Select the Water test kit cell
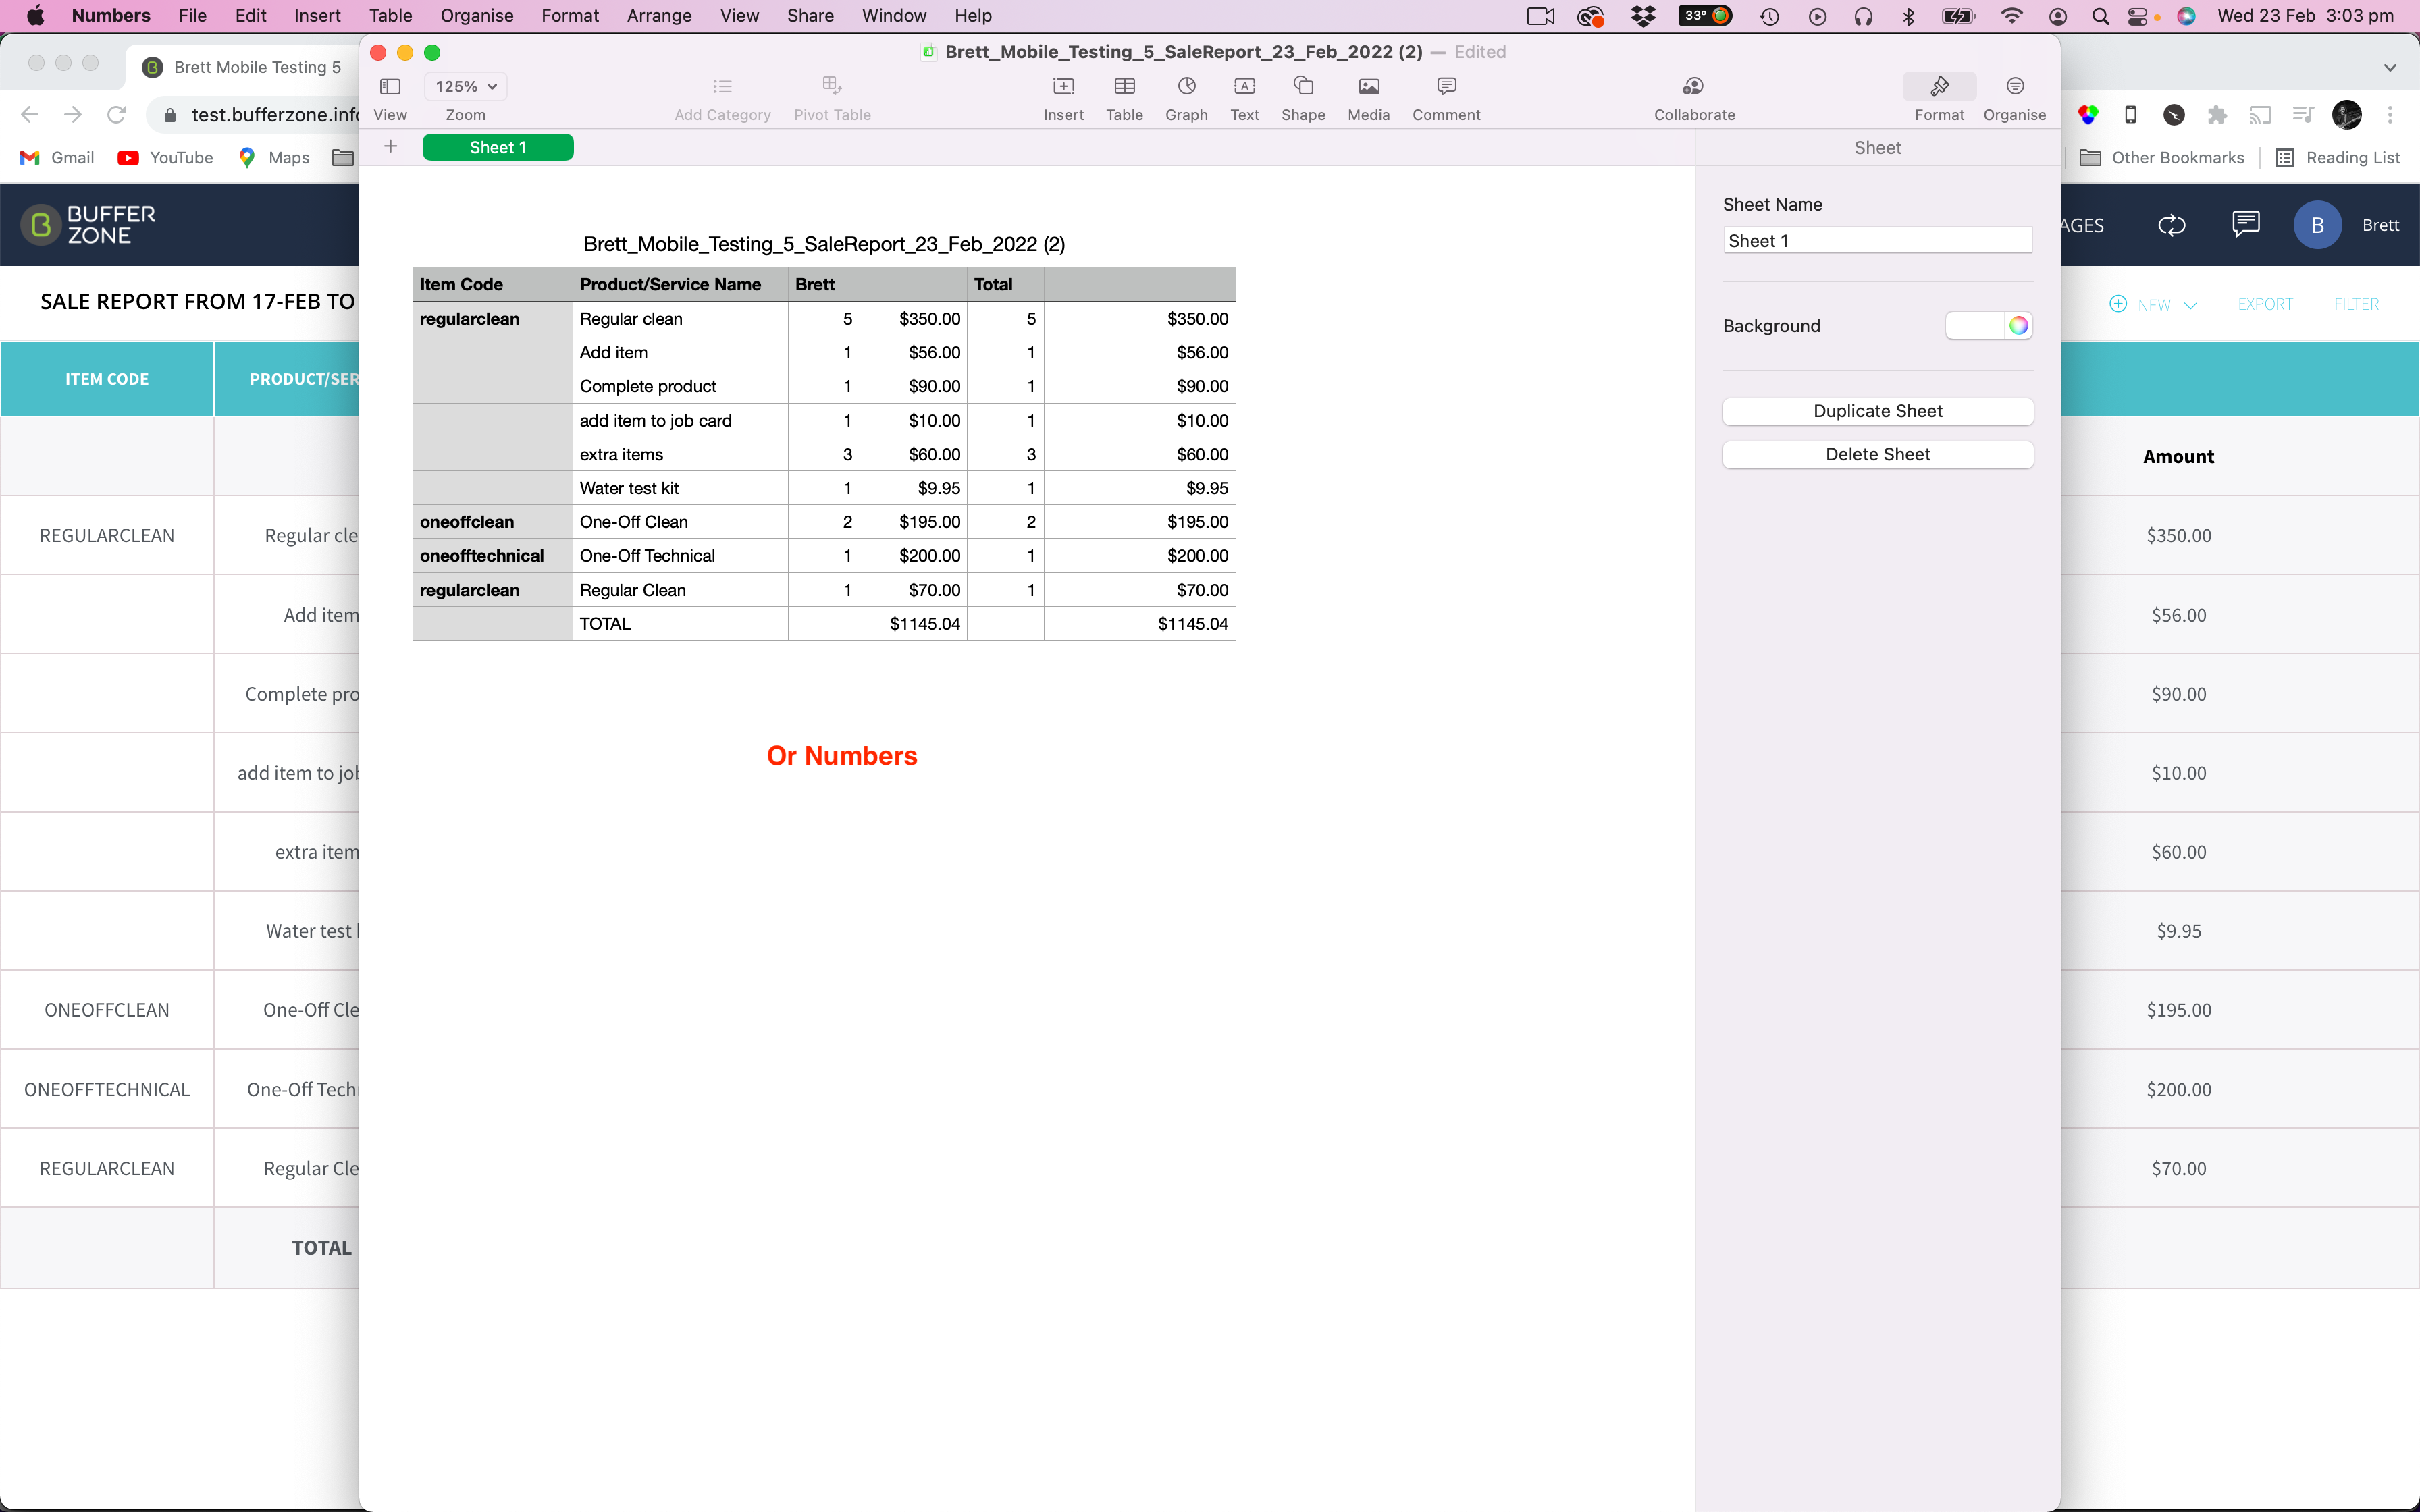Screen dimensions: 2420x1512 [680, 488]
